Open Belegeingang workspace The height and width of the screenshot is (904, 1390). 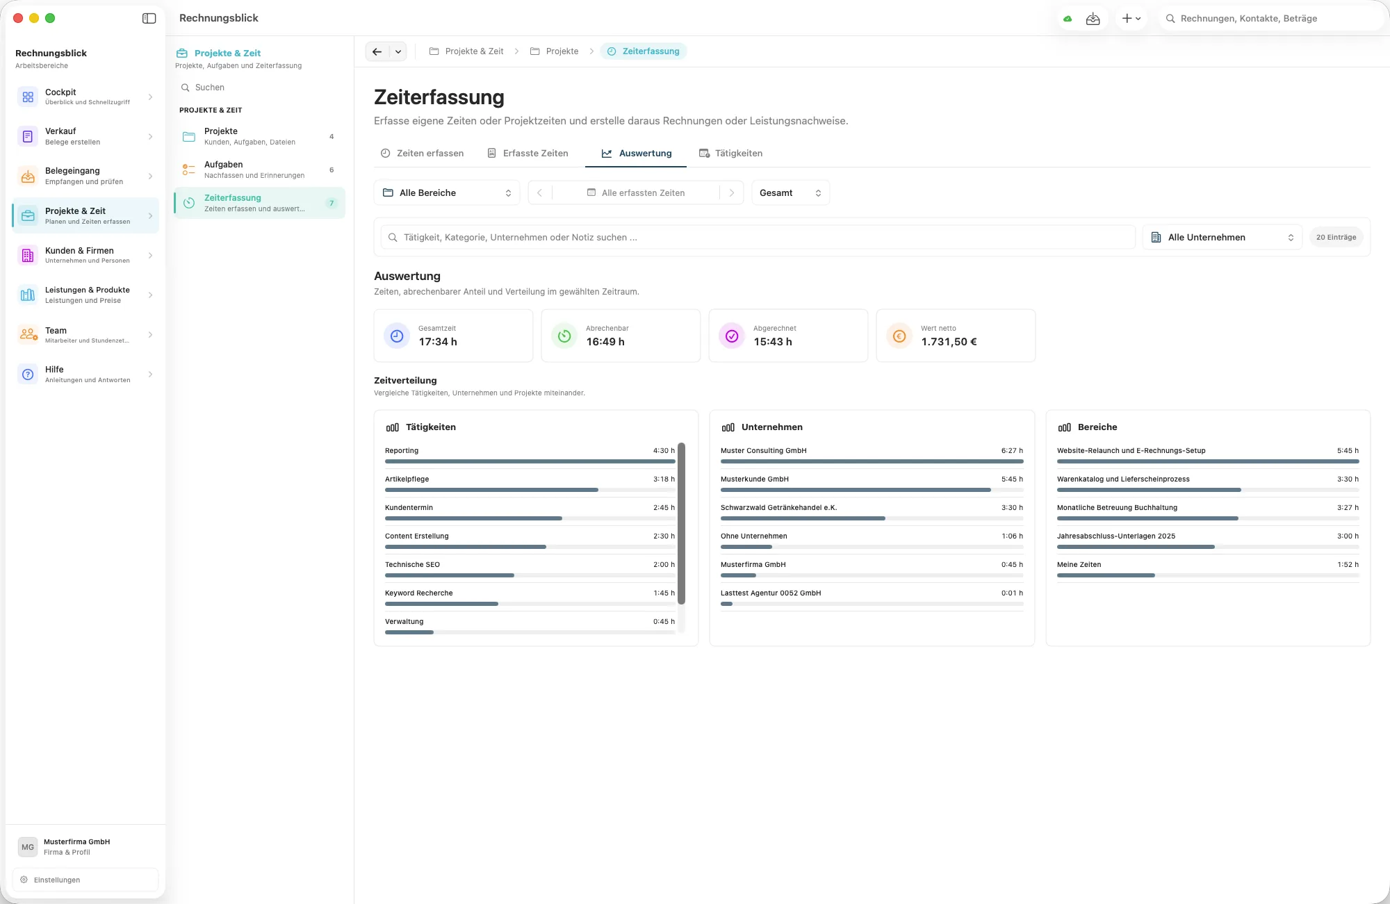[85, 176]
